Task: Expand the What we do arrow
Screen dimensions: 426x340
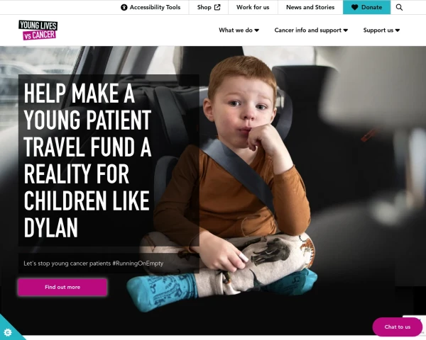Action: point(256,30)
